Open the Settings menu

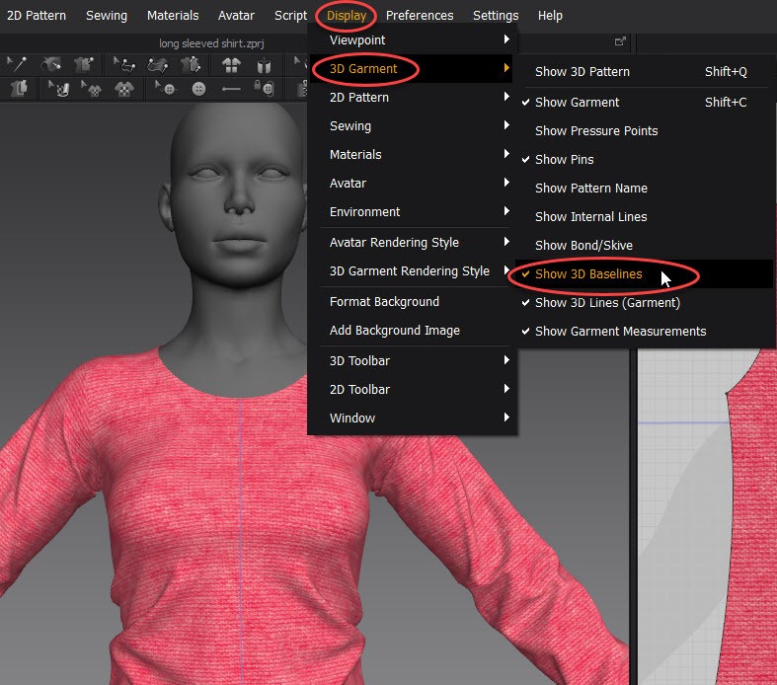coord(496,16)
